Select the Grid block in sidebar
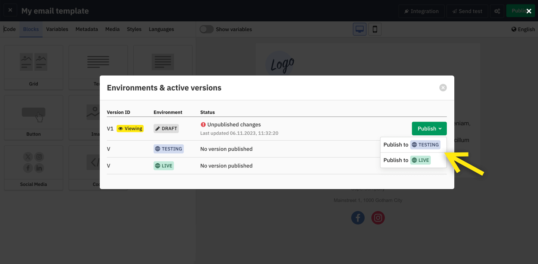Screen dimensions: 538x264 coord(33,67)
